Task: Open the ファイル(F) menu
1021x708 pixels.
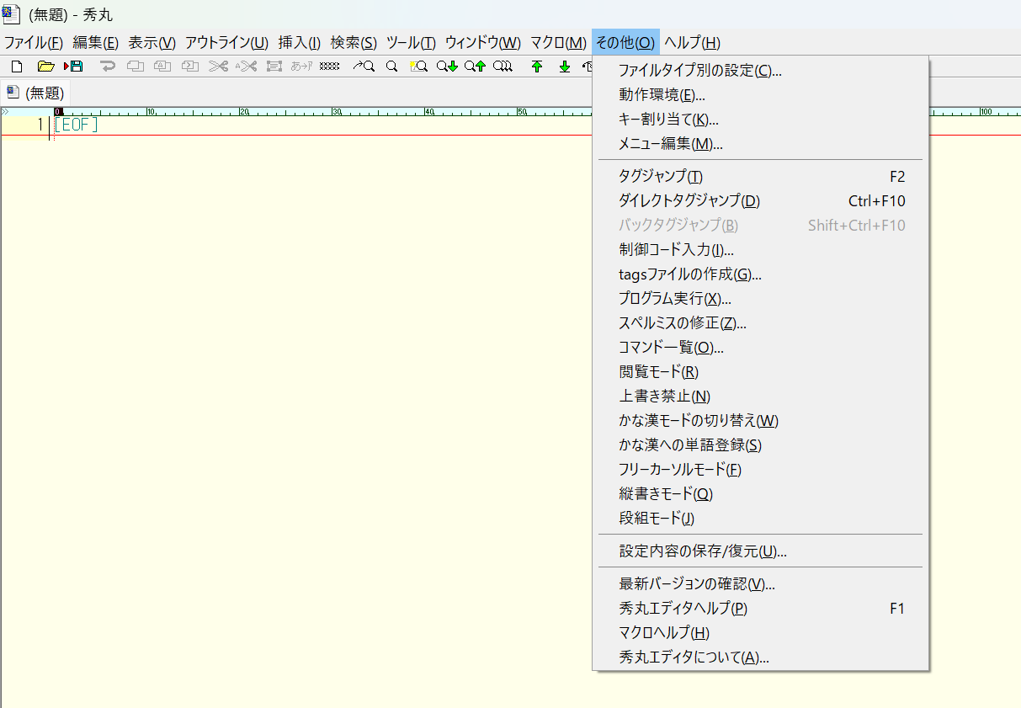Action: coord(34,43)
